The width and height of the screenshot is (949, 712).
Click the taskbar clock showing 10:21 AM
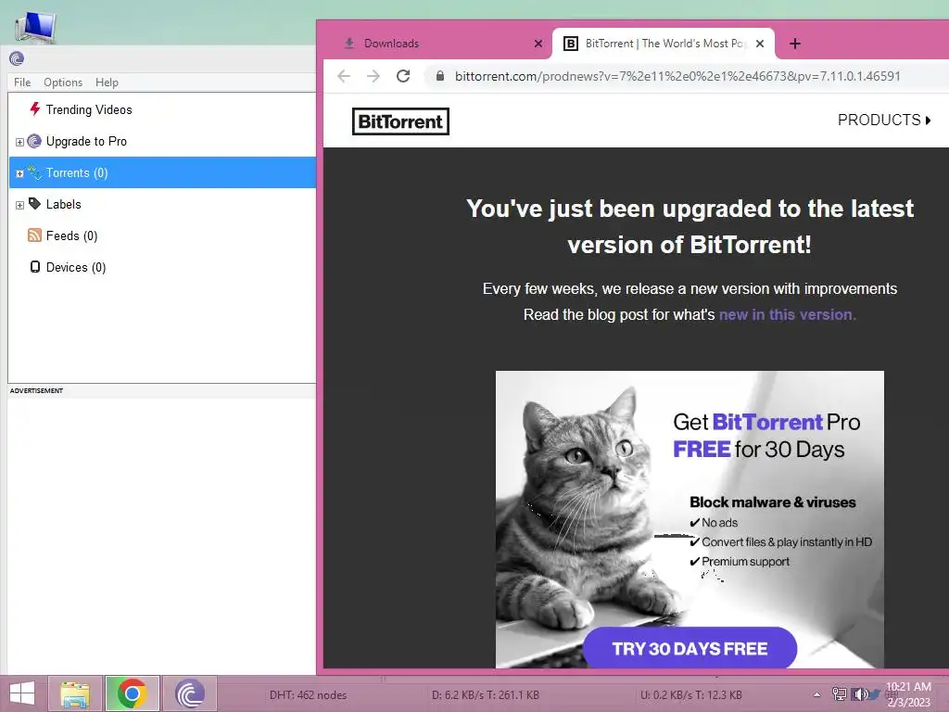pyautogui.click(x=908, y=694)
